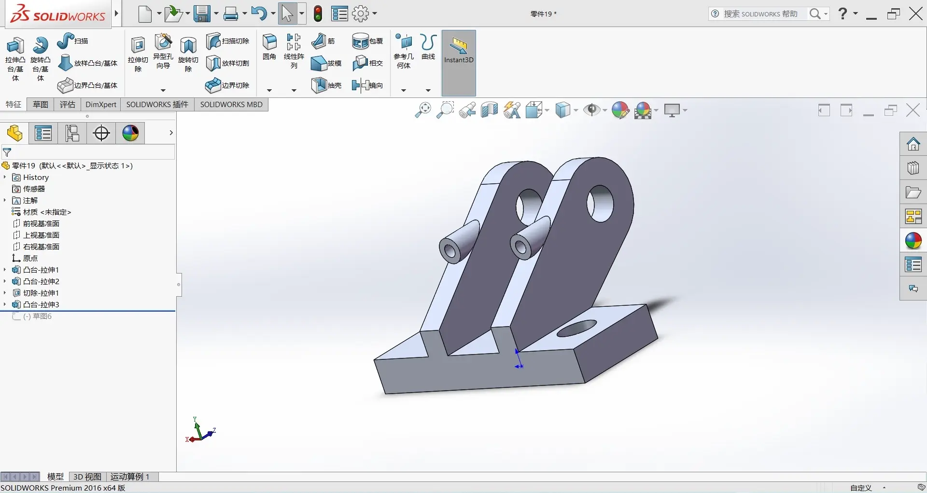Open the Appearances color ball in task pane
Viewport: 927px width, 493px height.
click(x=913, y=240)
